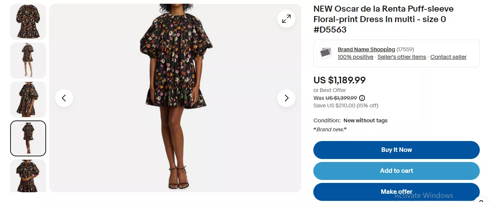Viewport: 491px width, 202px height.
Task: View the fifth partially visible thumbnail
Action: [x=28, y=176]
